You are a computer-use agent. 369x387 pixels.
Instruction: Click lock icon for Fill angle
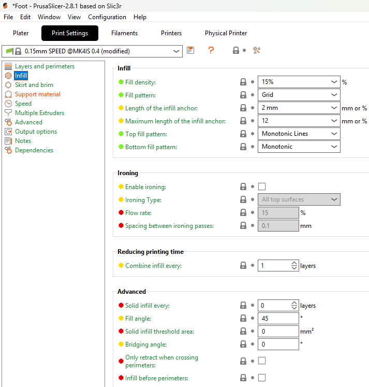[x=243, y=318]
